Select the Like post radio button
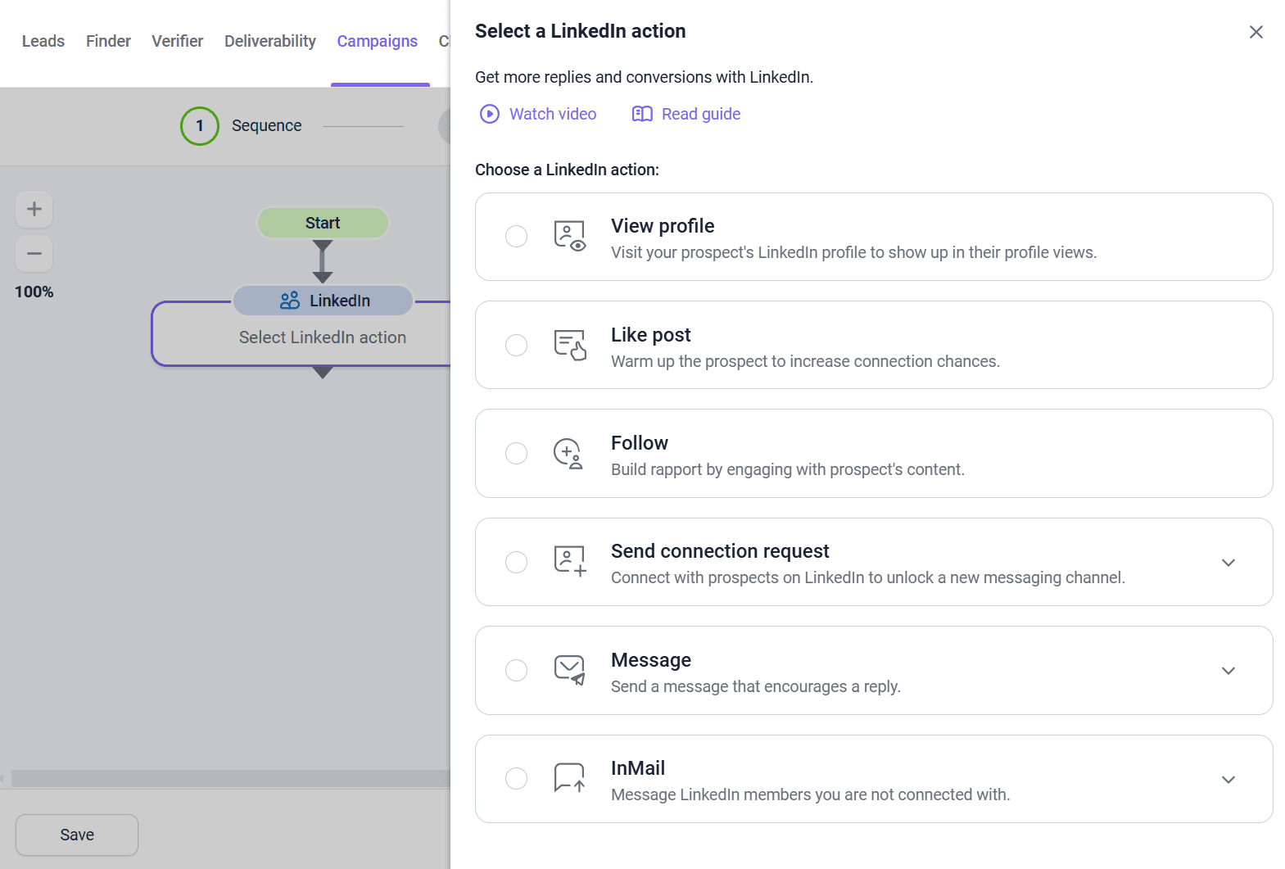The image size is (1285, 869). tap(516, 345)
